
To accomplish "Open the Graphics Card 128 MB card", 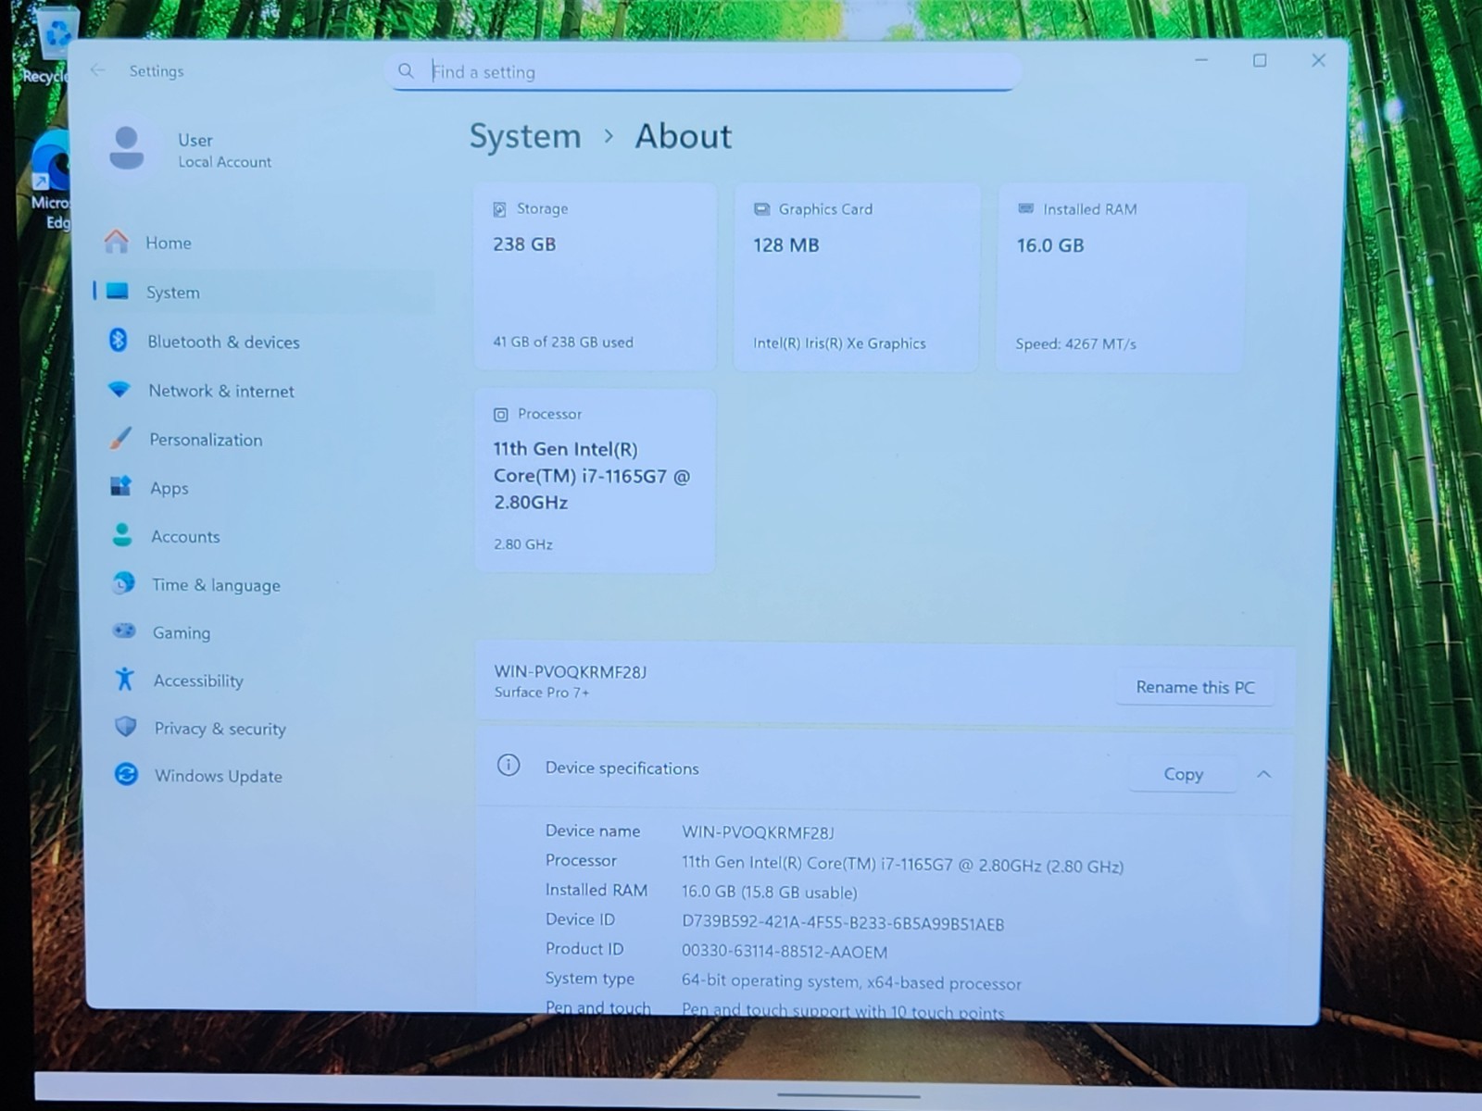I will coord(857,278).
